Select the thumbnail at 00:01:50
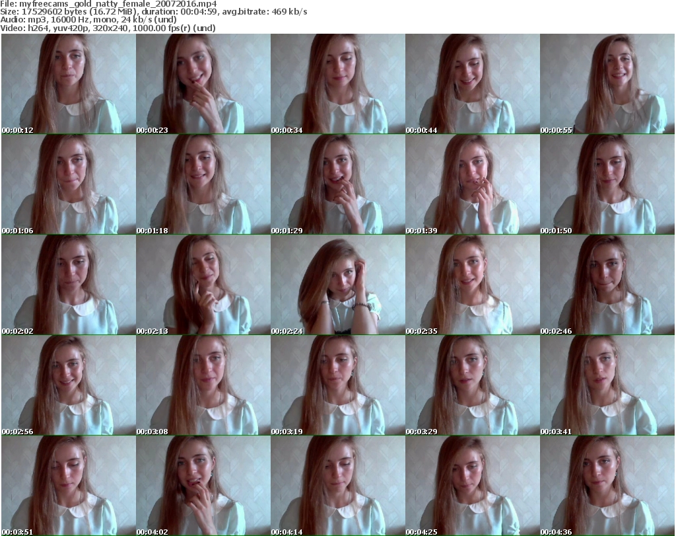The image size is (676, 536). 607,184
